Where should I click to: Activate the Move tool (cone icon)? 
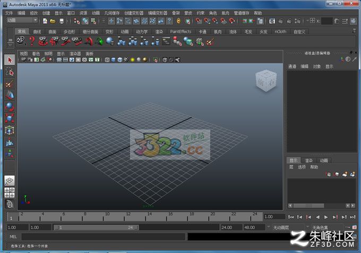click(10, 95)
